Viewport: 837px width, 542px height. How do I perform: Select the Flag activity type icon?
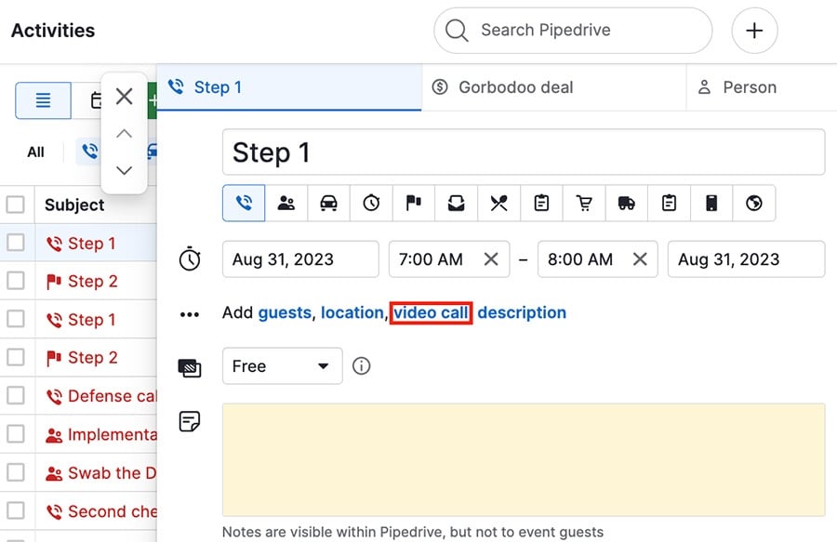tap(414, 203)
